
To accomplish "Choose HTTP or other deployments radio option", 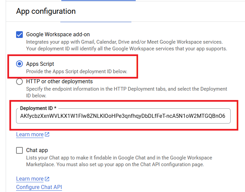I will [19, 82].
